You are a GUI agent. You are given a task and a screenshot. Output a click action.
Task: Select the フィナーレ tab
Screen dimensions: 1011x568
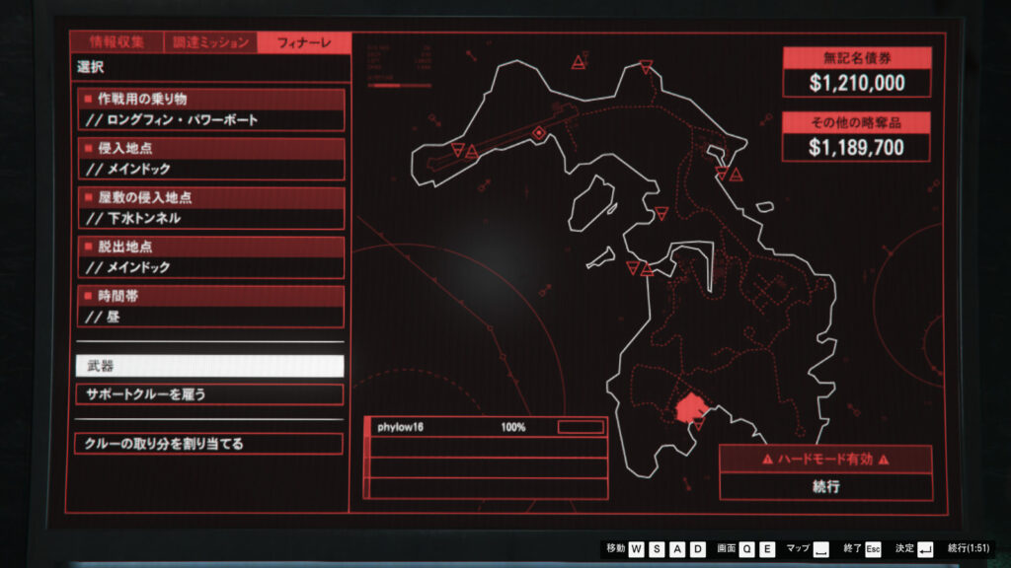coord(304,42)
